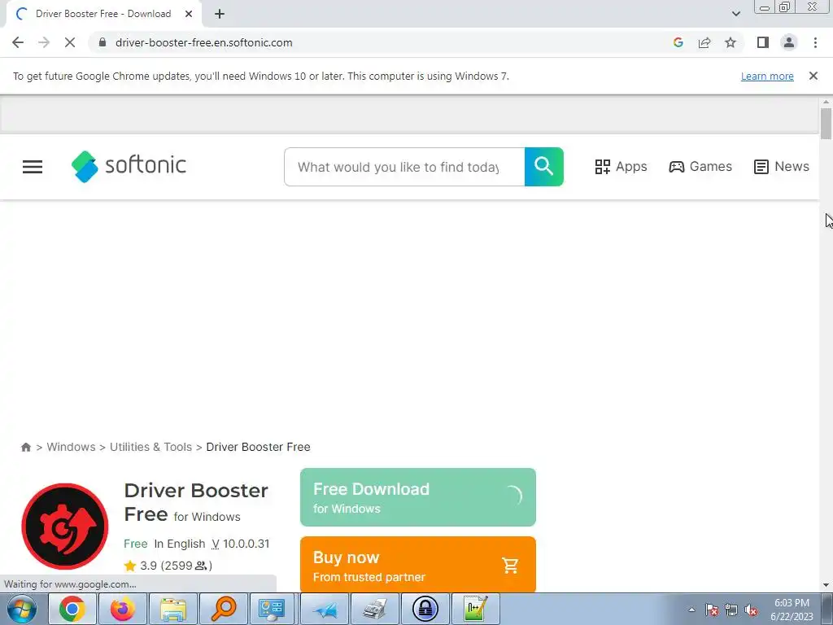Image resolution: width=833 pixels, height=625 pixels.
Task: Click the magnifier search button
Action: (544, 167)
